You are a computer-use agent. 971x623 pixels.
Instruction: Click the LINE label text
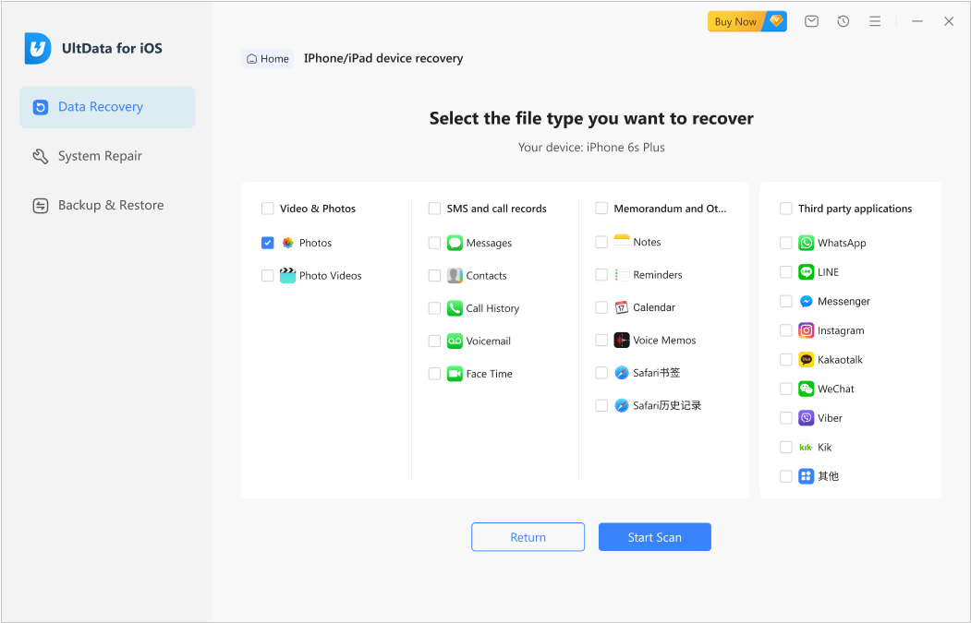coord(828,272)
